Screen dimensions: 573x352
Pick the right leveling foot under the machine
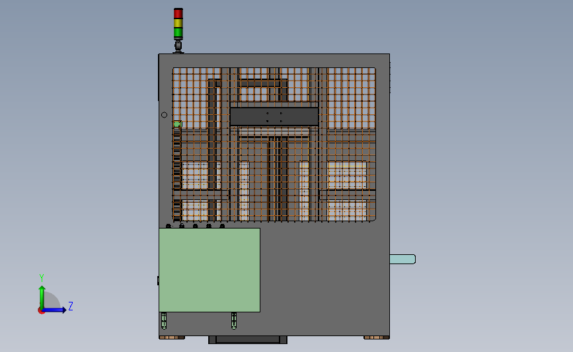coord(377,337)
